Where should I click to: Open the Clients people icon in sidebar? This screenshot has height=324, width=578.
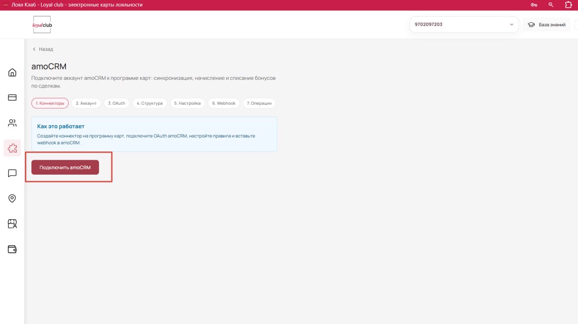12,123
